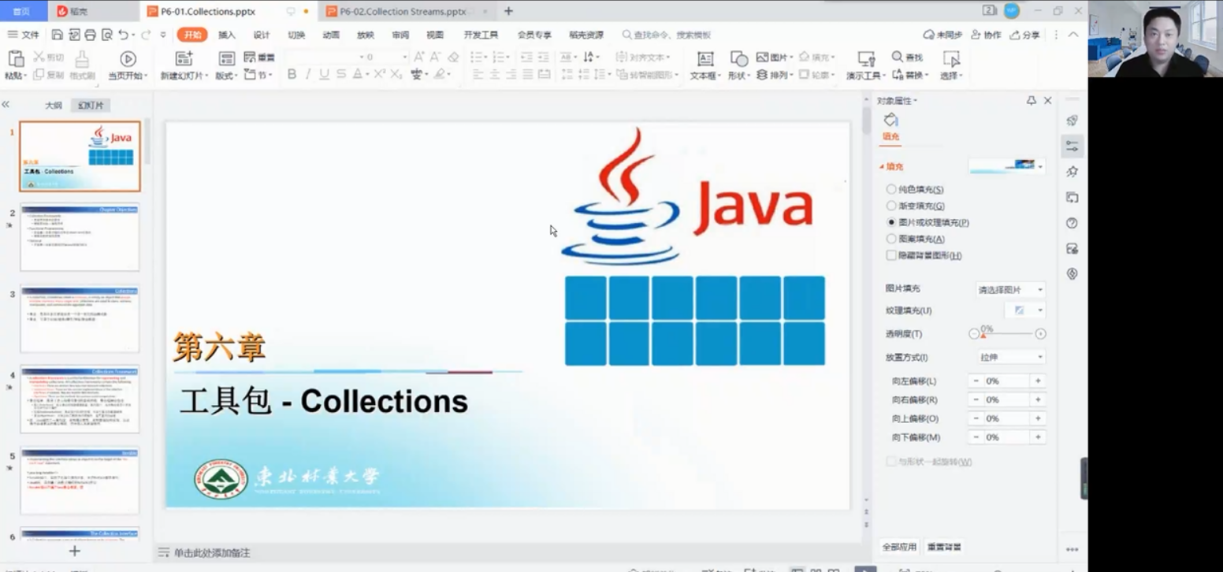Pin the object properties panel

click(x=1031, y=101)
